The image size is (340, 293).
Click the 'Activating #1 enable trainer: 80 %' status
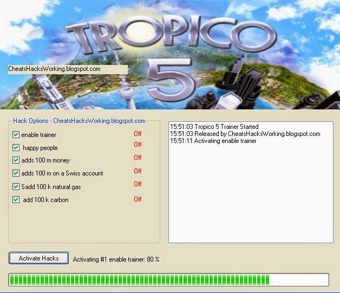(x=116, y=259)
